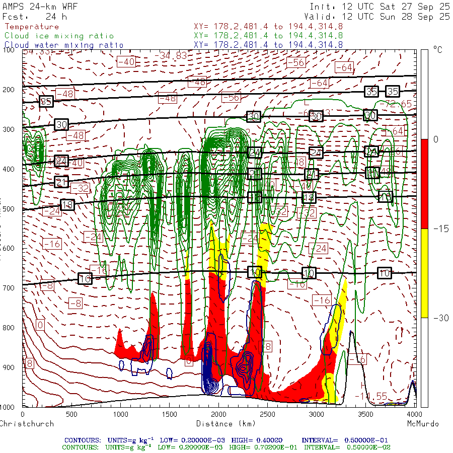Select the "Fcst: 24 h" forecast label

point(35,17)
